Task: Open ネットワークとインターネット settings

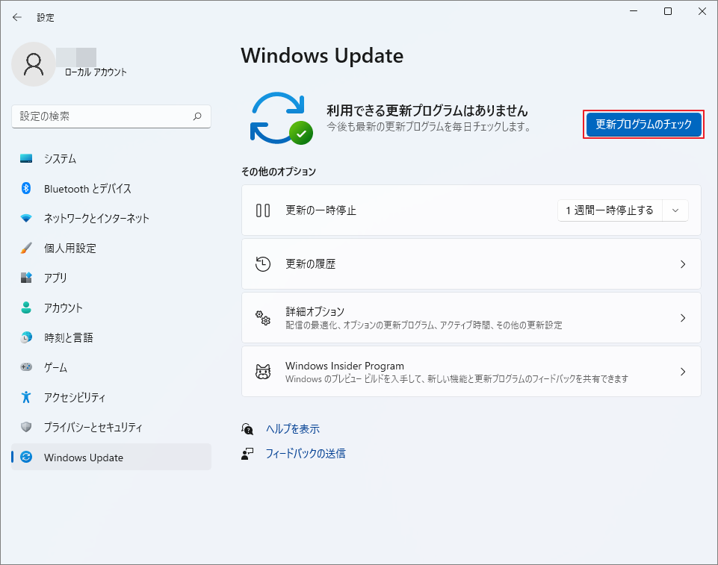Action: coord(111,218)
